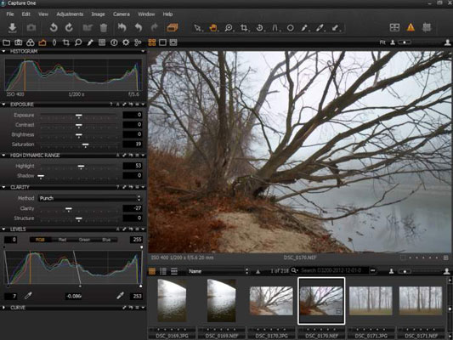Open the Clarity Method Punch dropdown
The width and height of the screenshot is (453, 340).
(x=90, y=198)
